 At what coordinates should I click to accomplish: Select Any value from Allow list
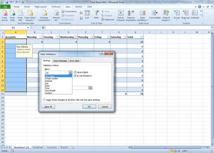[x=58, y=76]
